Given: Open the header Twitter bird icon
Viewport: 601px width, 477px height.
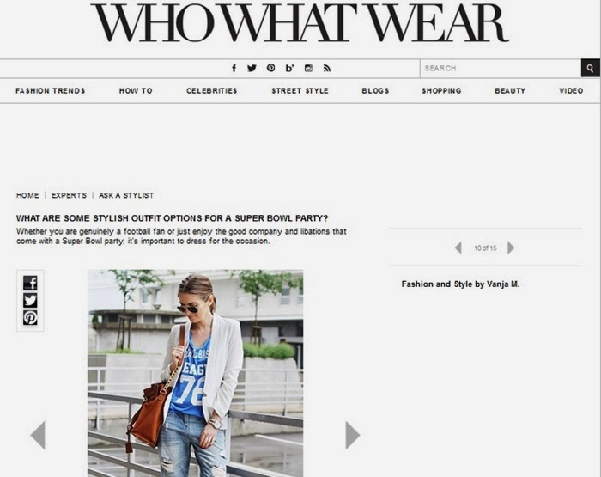Looking at the screenshot, I should point(252,68).
